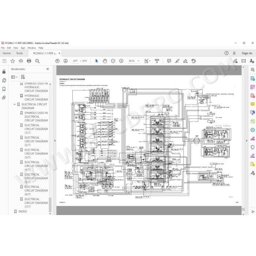Open the Window menu
Image resolution: width=256 pixels, height=256 pixels.
pos(32,48)
